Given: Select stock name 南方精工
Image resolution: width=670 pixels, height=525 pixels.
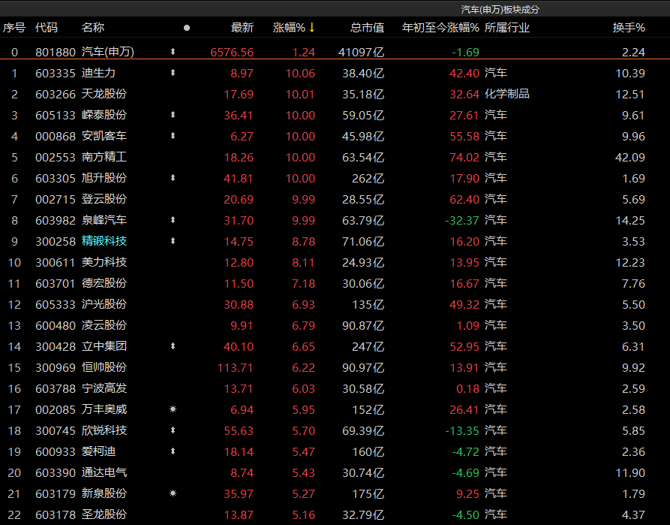Looking at the screenshot, I should click(x=104, y=157).
